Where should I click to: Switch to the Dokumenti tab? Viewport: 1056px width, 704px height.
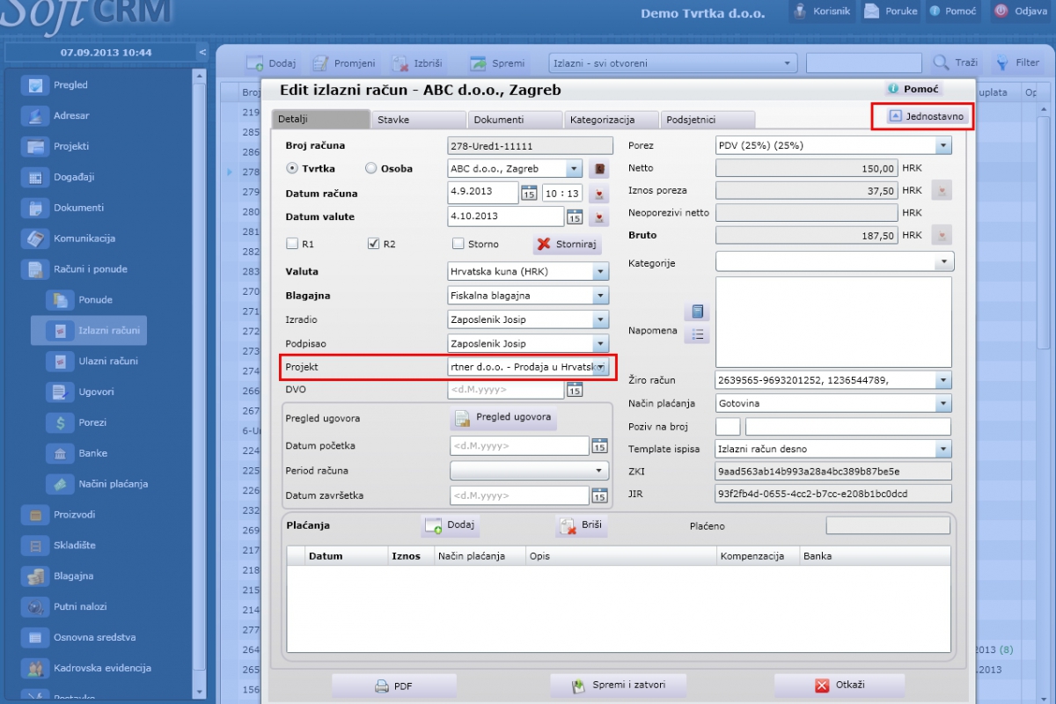pos(514,120)
